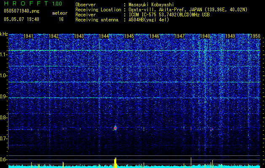Click the 1942 time marker
265x168 pixels.
pos(54,36)
